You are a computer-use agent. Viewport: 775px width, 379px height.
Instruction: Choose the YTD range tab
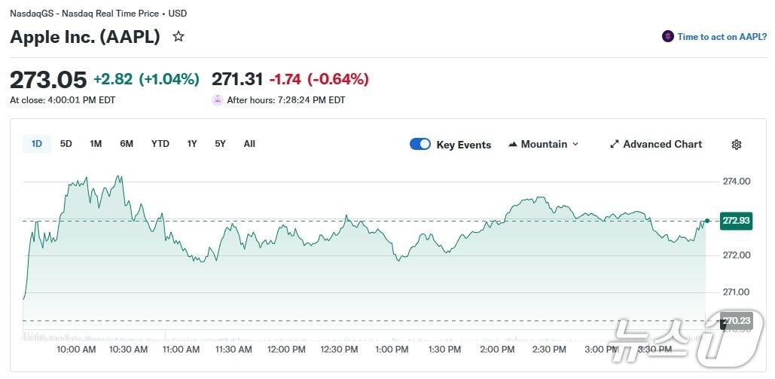(x=160, y=143)
